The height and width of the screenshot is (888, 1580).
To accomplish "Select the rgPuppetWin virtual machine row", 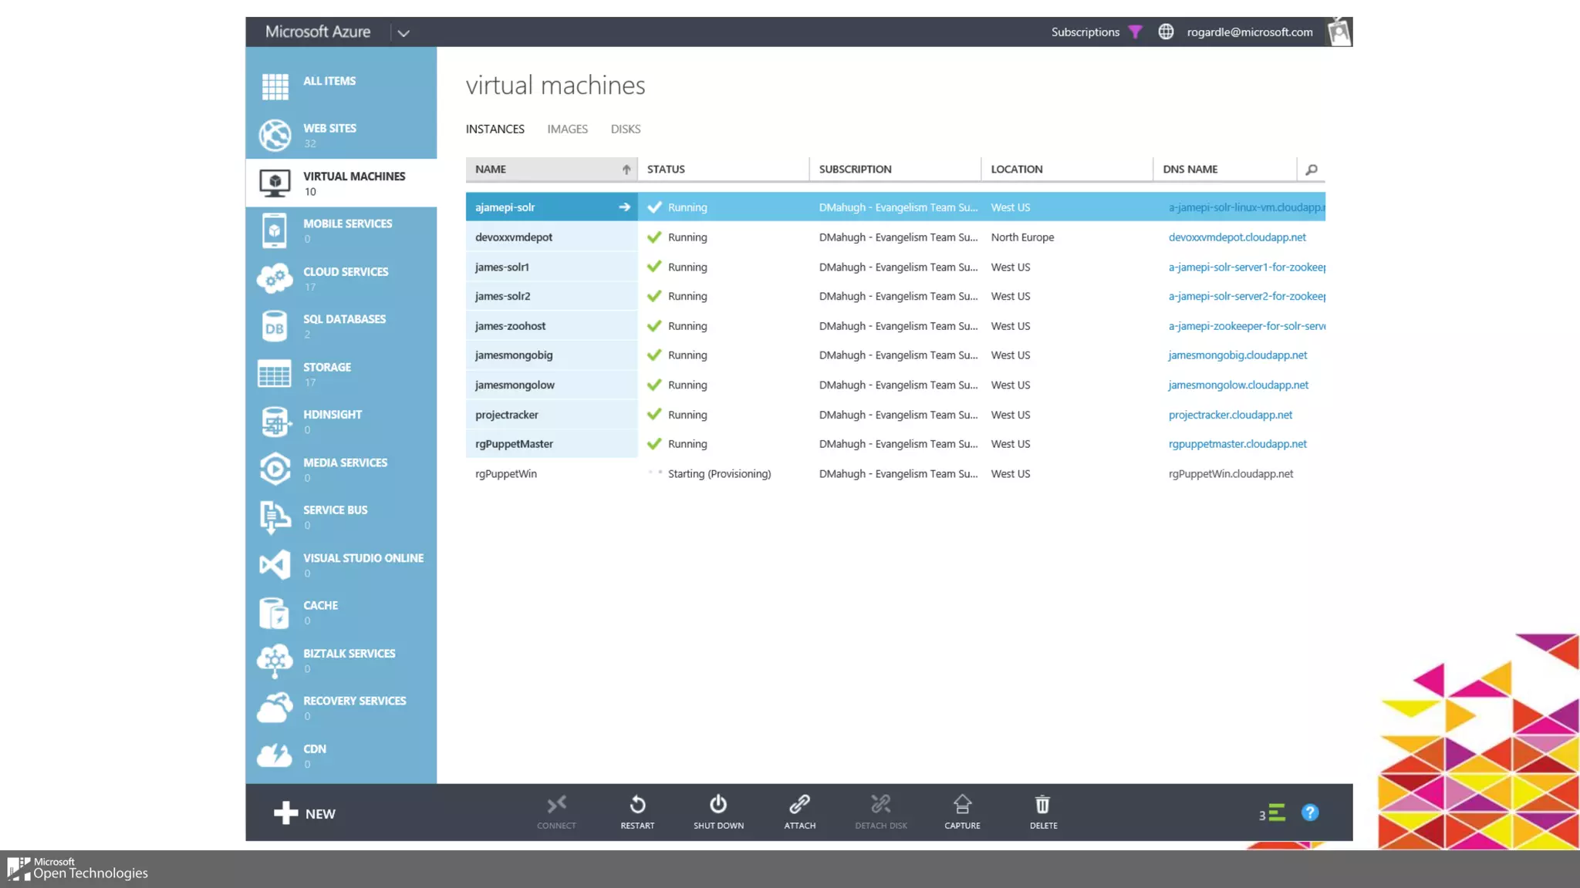I will (x=506, y=474).
